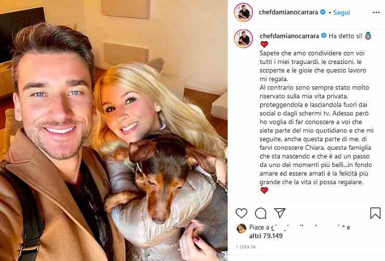Follow the account via Segui

coord(341,12)
